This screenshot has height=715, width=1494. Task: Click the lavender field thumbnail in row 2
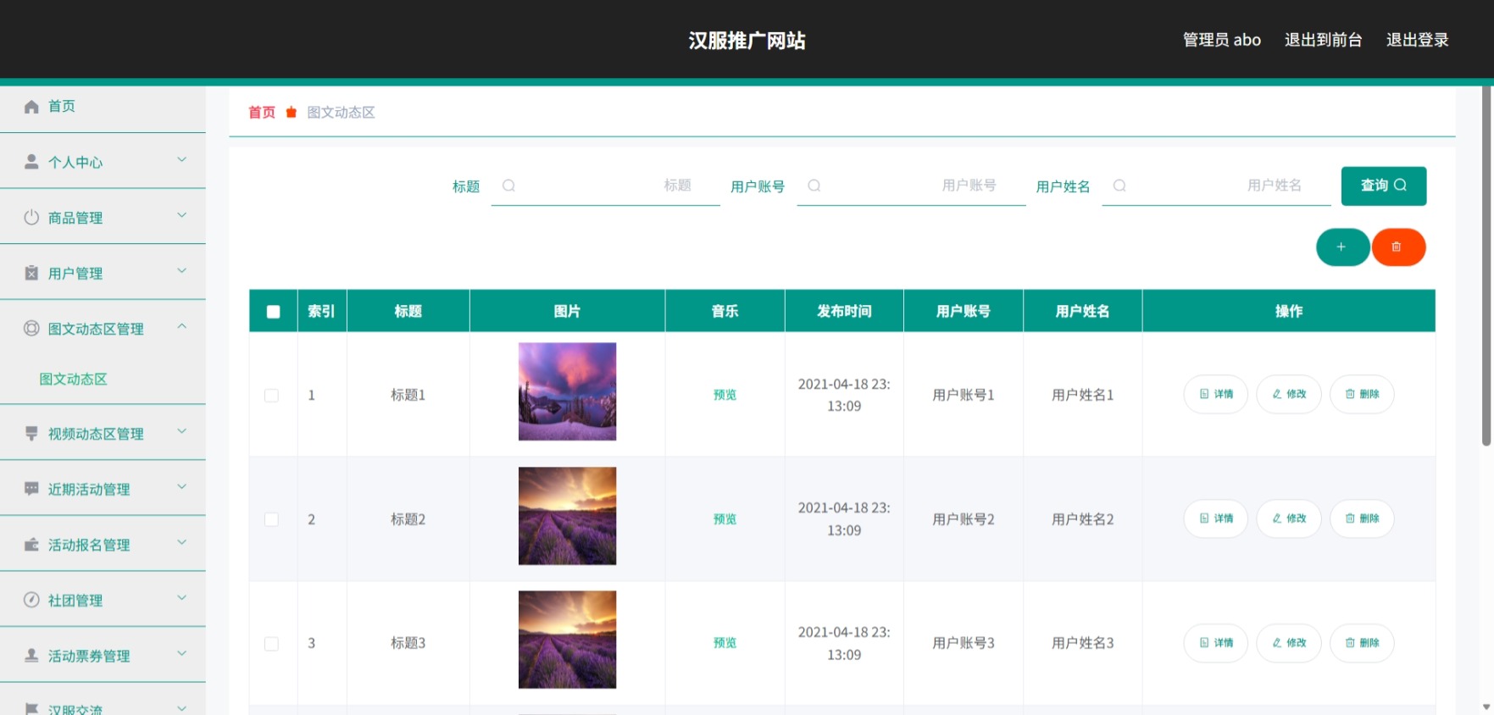(567, 516)
